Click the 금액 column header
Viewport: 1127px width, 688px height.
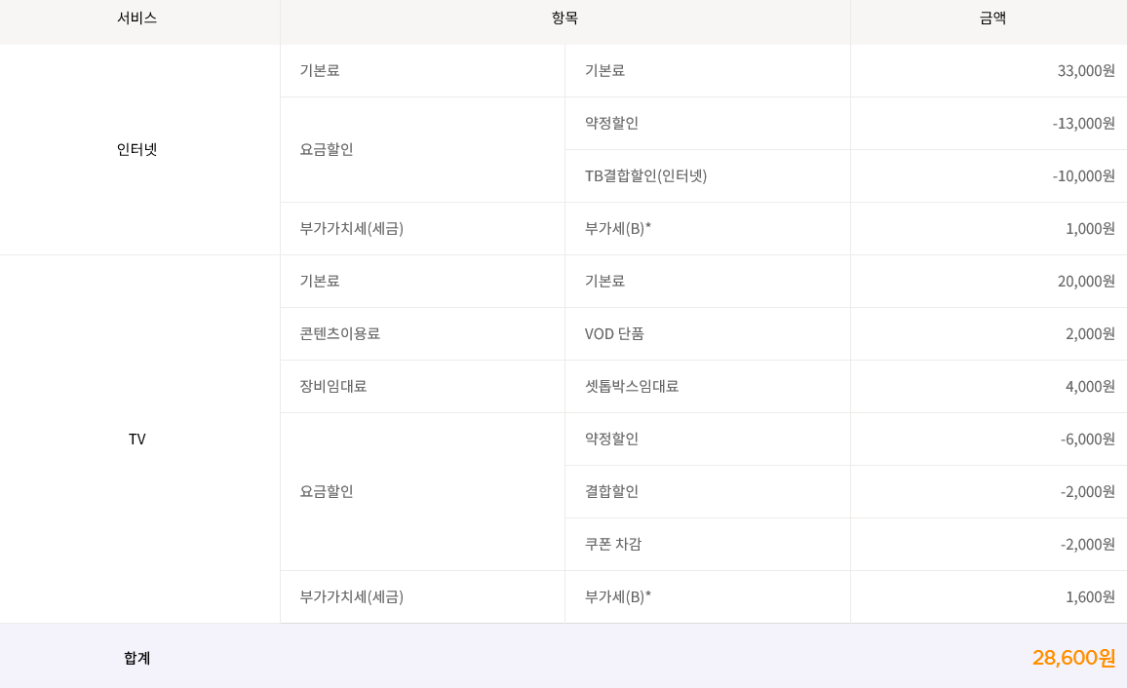(992, 18)
